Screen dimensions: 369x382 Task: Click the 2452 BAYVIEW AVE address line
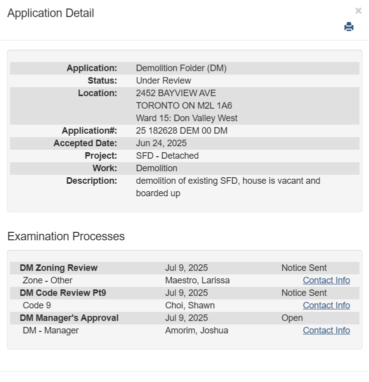(176, 93)
